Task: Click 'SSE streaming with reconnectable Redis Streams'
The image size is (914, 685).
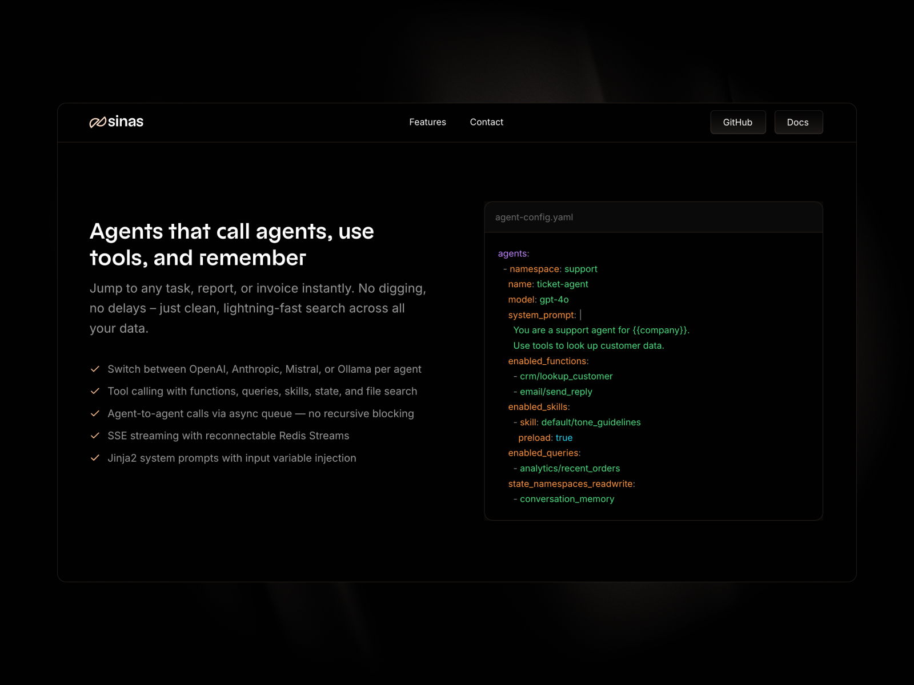Action: tap(228, 436)
